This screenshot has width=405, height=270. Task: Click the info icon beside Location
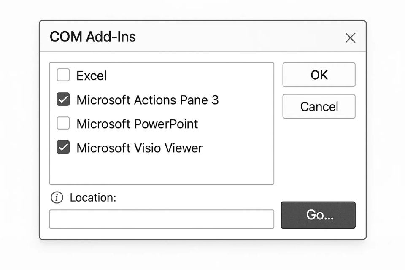tap(57, 197)
